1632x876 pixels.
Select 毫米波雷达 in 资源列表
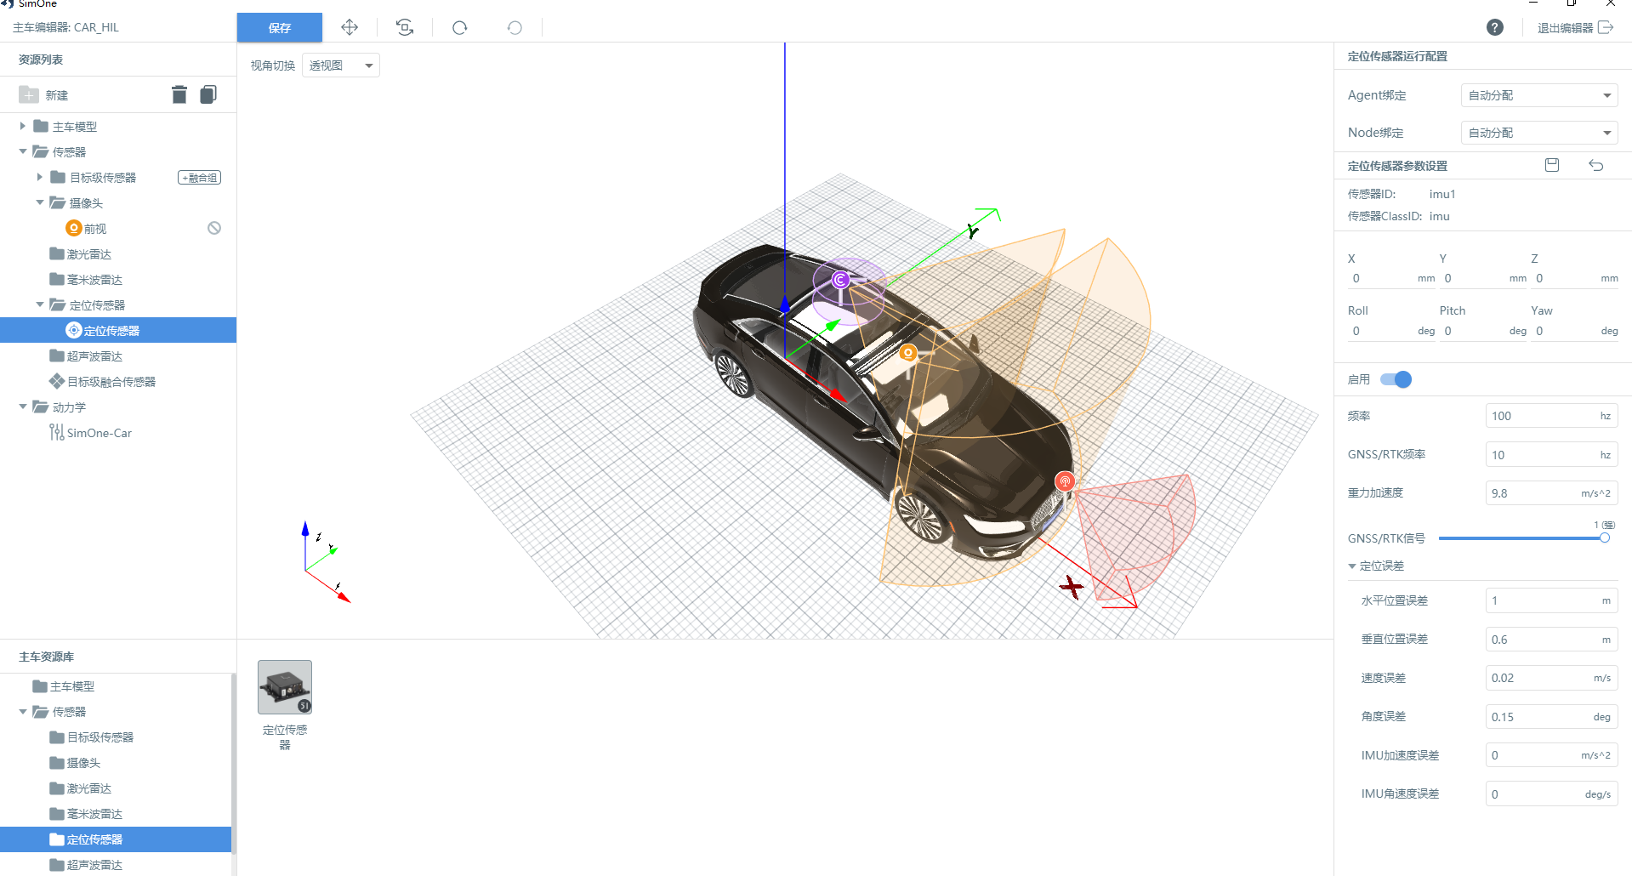pyautogui.click(x=94, y=280)
